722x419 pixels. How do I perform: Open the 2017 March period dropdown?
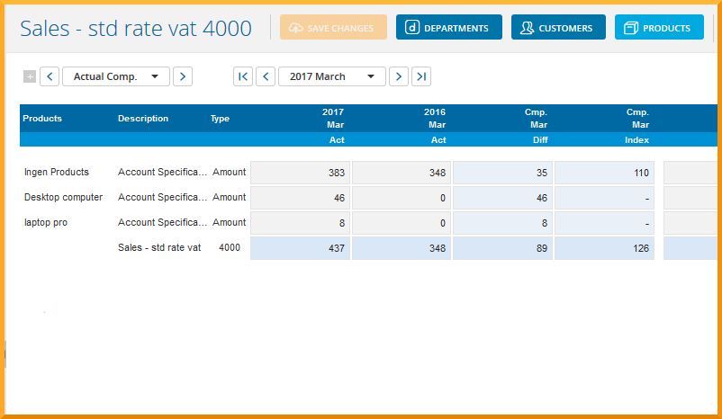click(x=331, y=77)
